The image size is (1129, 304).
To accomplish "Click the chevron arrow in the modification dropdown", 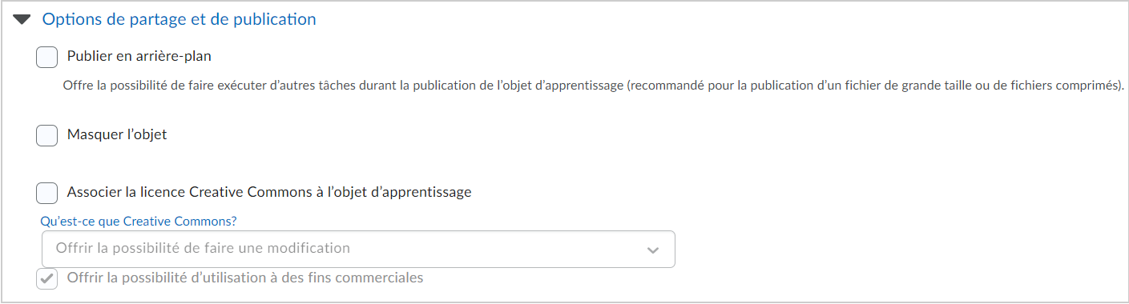I will tap(653, 250).
